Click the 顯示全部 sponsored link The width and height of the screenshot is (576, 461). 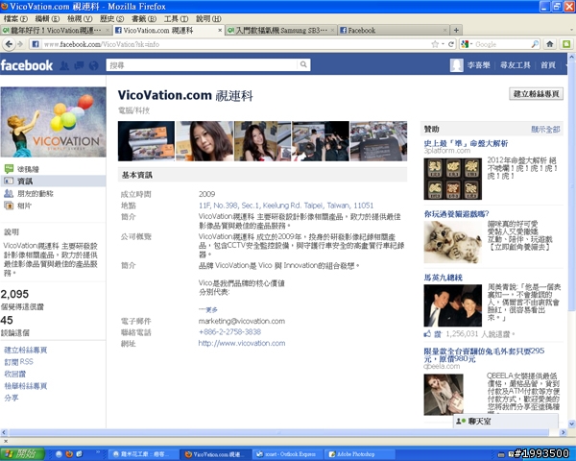point(545,129)
